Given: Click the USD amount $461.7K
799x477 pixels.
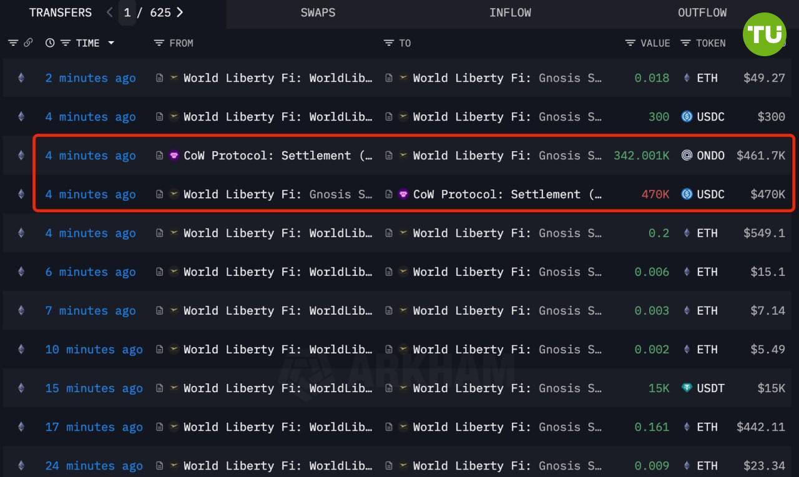Looking at the screenshot, I should (x=761, y=155).
